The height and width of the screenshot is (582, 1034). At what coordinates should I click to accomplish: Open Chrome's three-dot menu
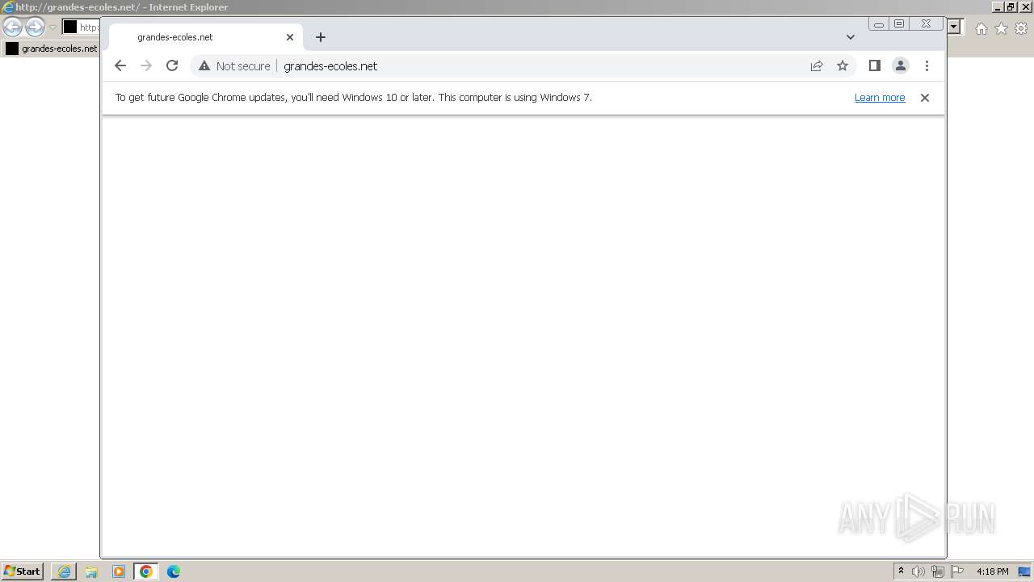coord(927,66)
